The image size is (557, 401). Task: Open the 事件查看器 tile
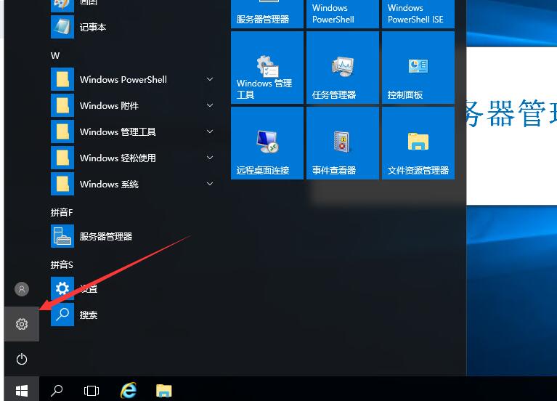tap(343, 143)
